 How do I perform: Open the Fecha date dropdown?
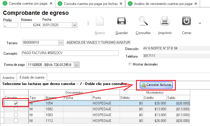[75, 25]
